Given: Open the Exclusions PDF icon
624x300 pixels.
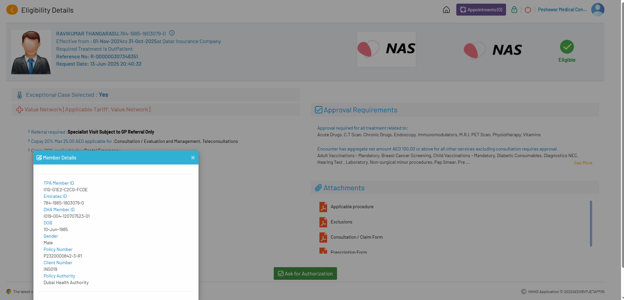Looking at the screenshot, I should tap(323, 222).
